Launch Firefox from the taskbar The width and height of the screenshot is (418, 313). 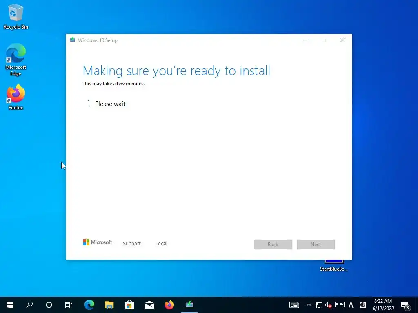click(x=169, y=305)
